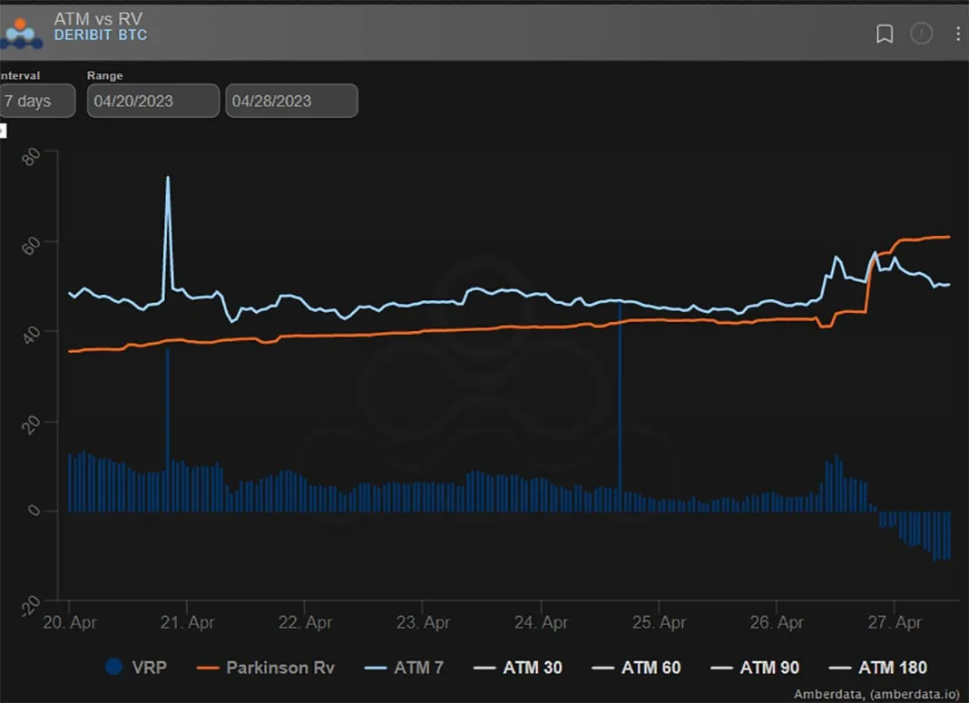Open the info alert circle icon

pos(921,33)
